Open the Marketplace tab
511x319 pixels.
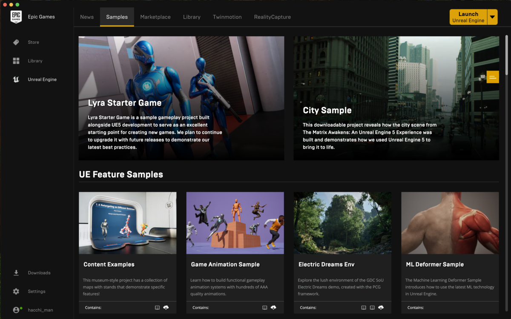pos(155,17)
